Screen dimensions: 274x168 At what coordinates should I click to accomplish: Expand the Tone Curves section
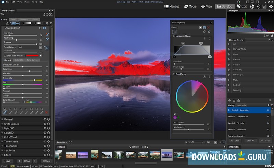[x=2, y=146]
